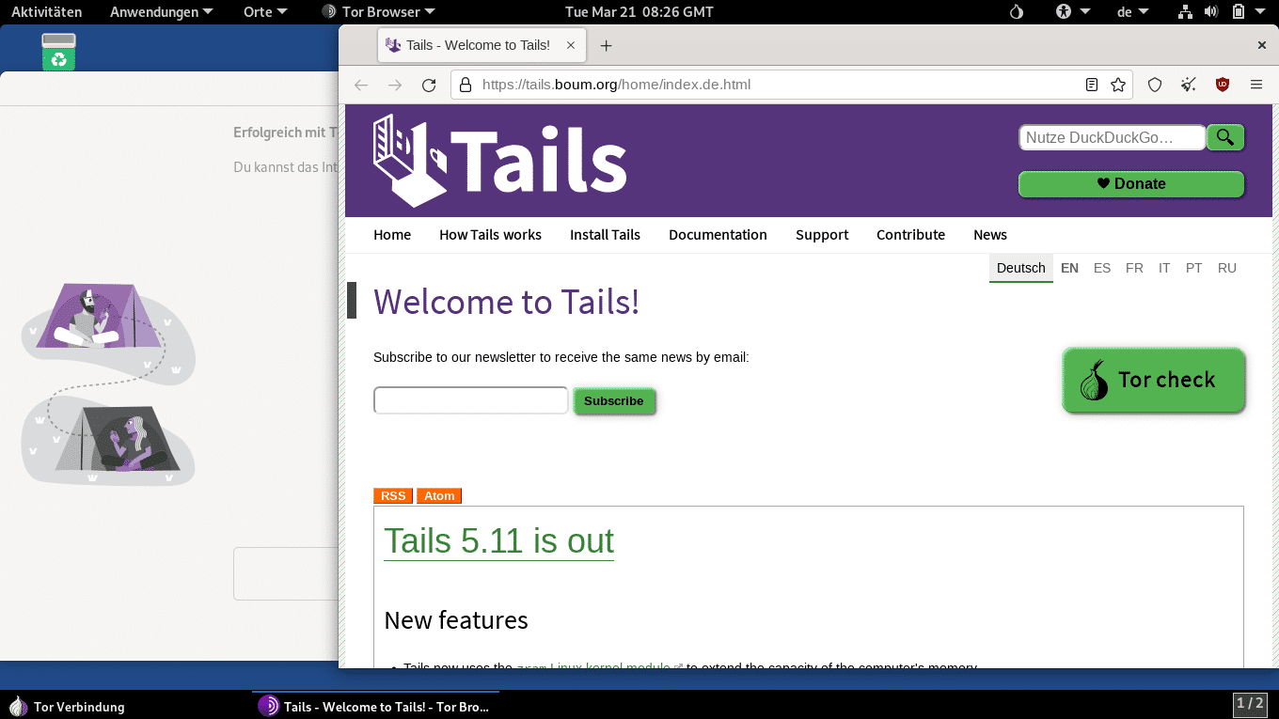The height and width of the screenshot is (719, 1279).
Task: Reload the page with the refresh icon
Action: 429,85
